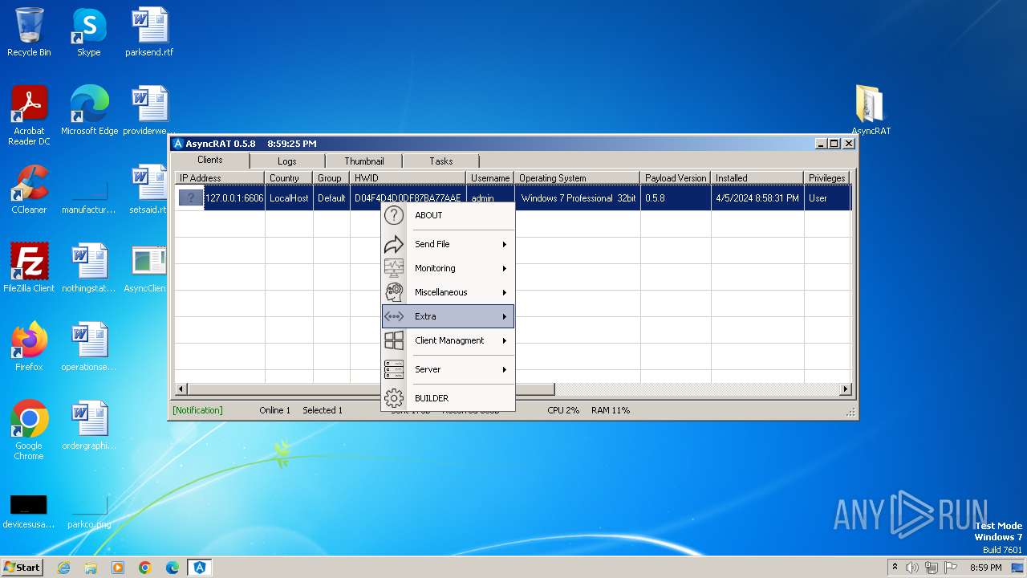Click the Client Managment windows icon
The image size is (1027, 578).
(394, 340)
